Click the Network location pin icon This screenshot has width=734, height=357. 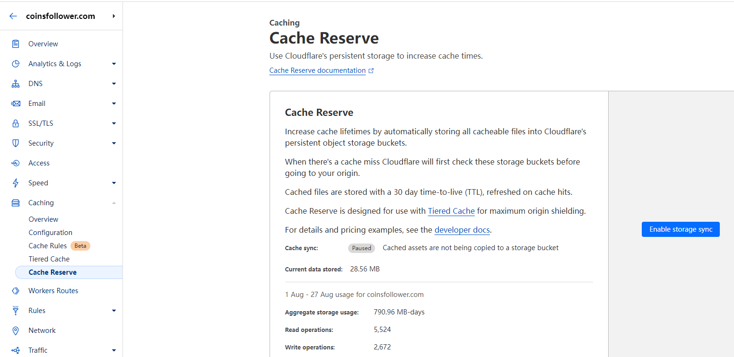16,331
